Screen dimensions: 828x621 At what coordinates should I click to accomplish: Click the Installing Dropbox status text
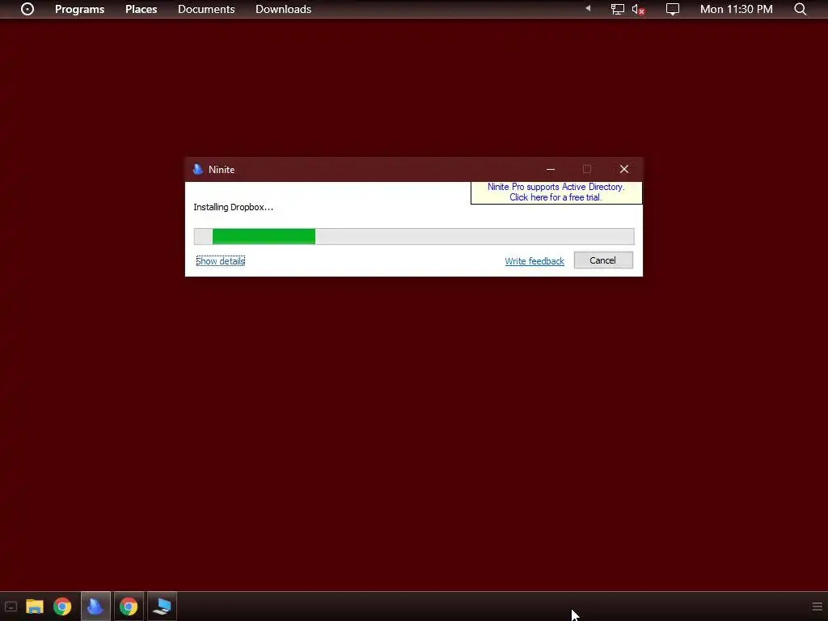(x=233, y=207)
